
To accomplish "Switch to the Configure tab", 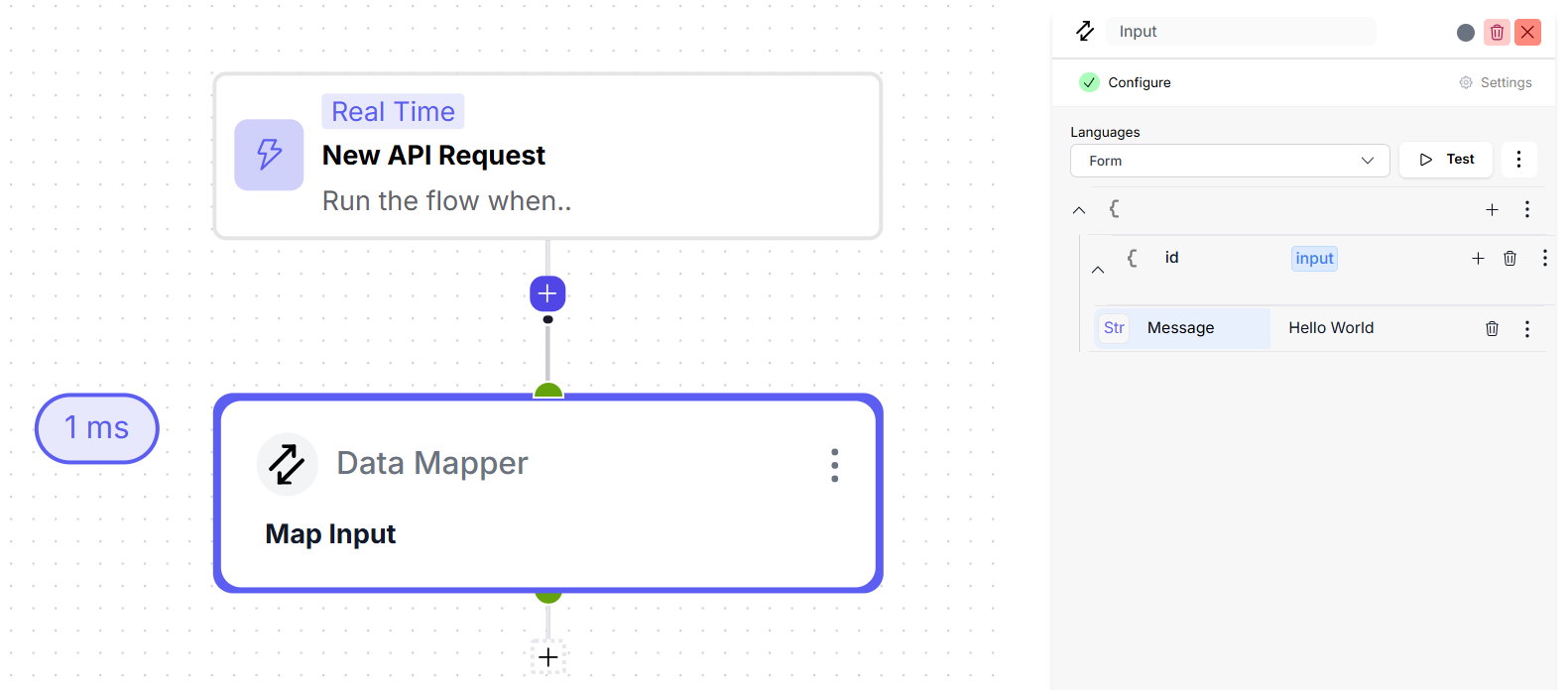I will 1126,82.
